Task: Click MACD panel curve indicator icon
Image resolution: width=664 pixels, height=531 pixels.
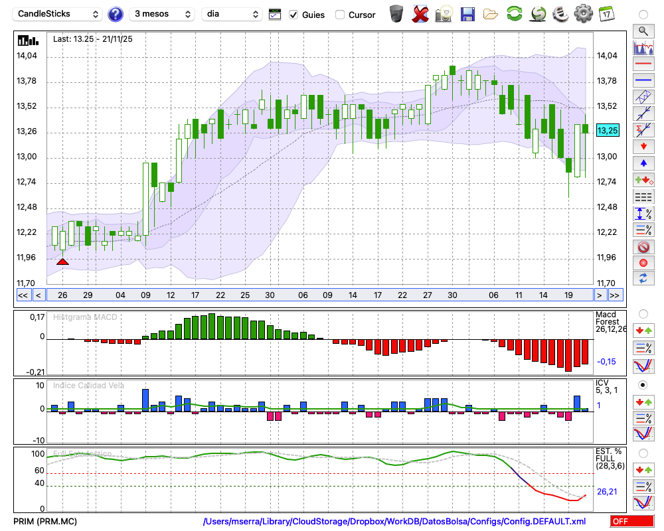Action: click(x=643, y=366)
